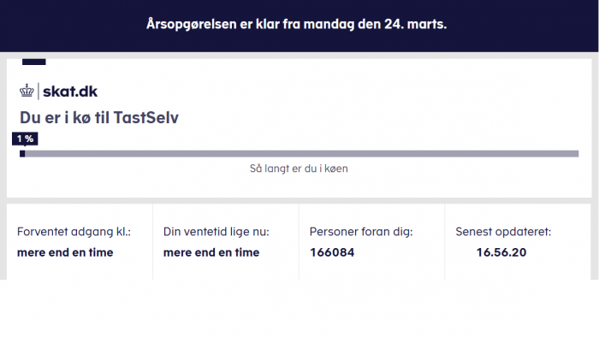Click the divider line beside the crown logo
The width and height of the screenshot is (599, 337).
tap(39, 92)
